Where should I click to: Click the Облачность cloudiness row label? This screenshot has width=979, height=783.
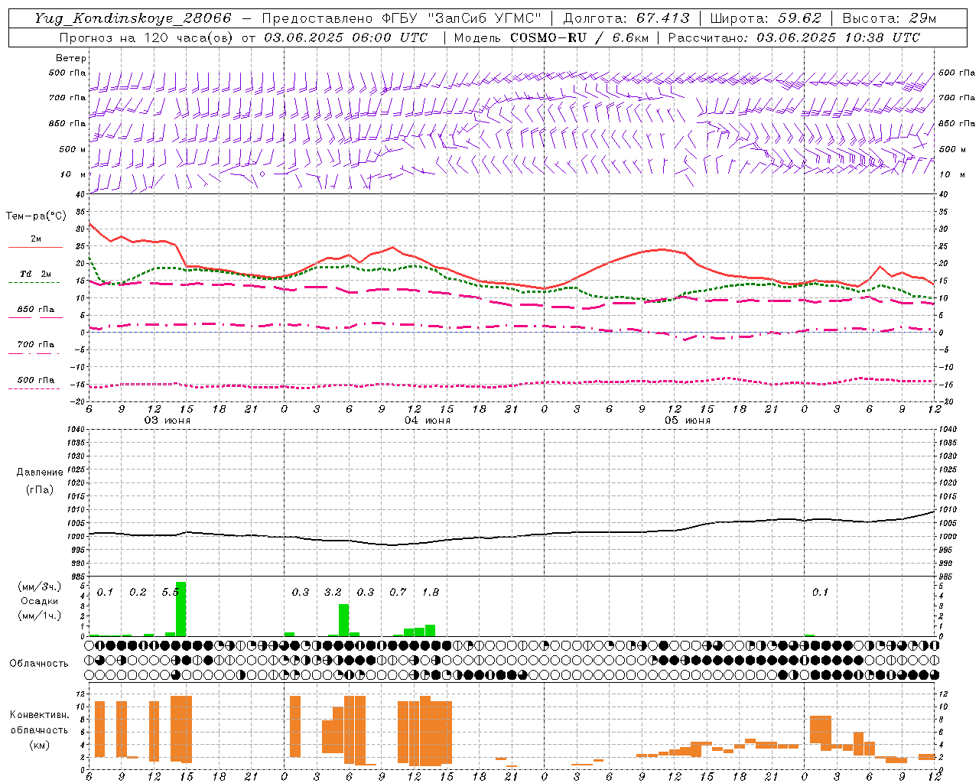click(39, 663)
